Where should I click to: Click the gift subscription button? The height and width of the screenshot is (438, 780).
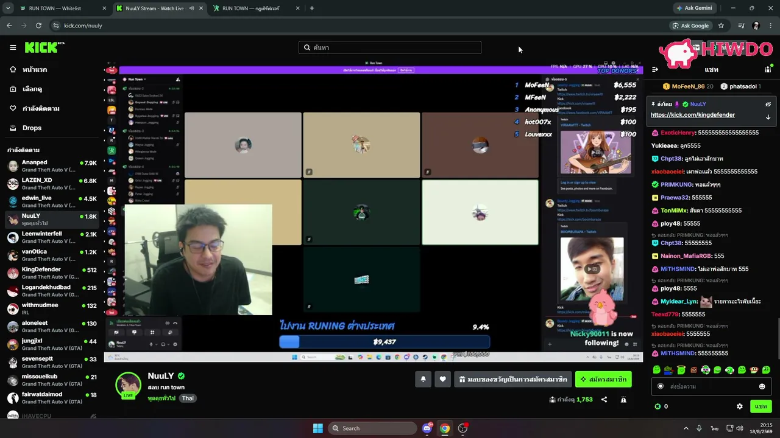click(513, 379)
